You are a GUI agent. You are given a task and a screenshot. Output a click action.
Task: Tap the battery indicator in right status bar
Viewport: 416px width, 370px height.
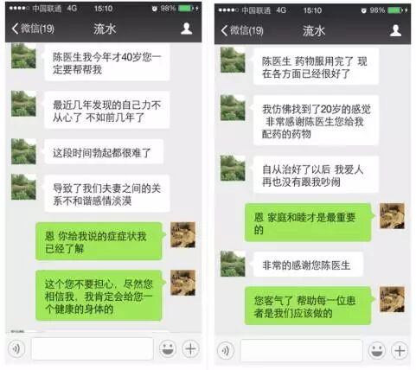395,10
